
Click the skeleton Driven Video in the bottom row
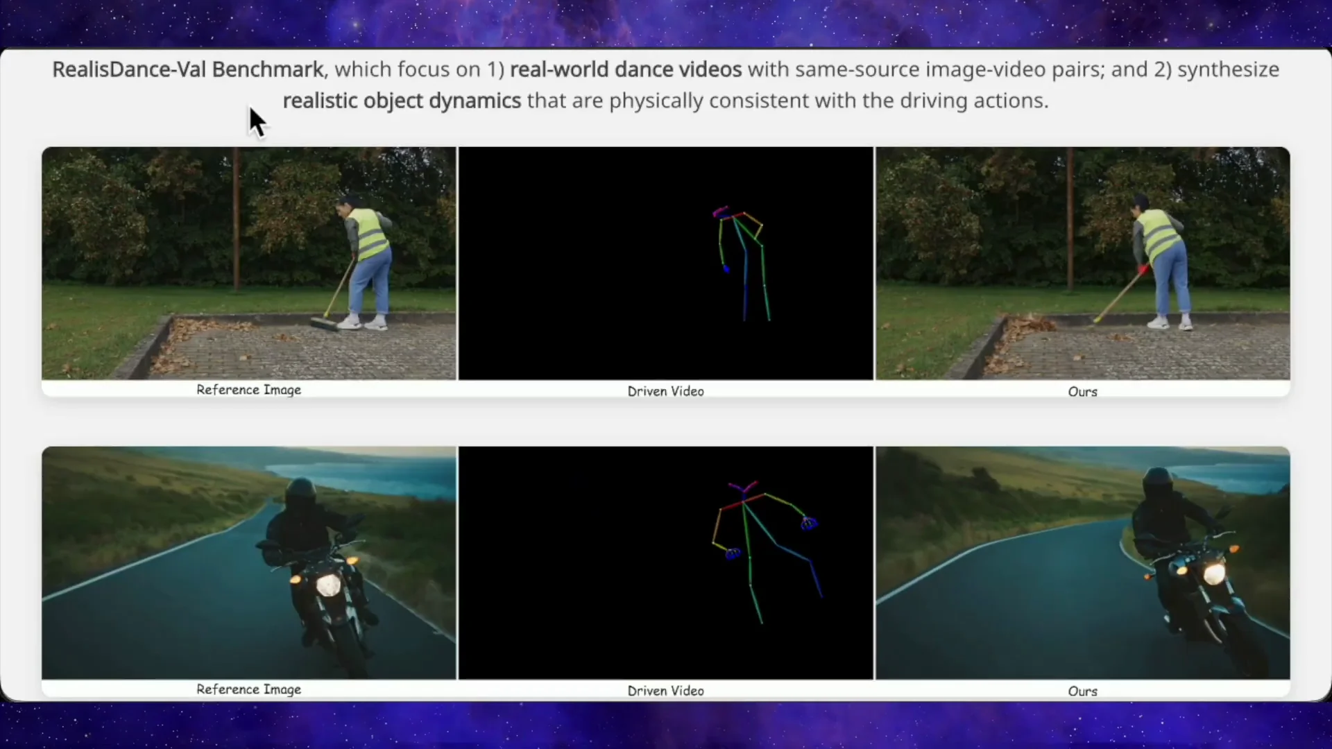pos(665,562)
